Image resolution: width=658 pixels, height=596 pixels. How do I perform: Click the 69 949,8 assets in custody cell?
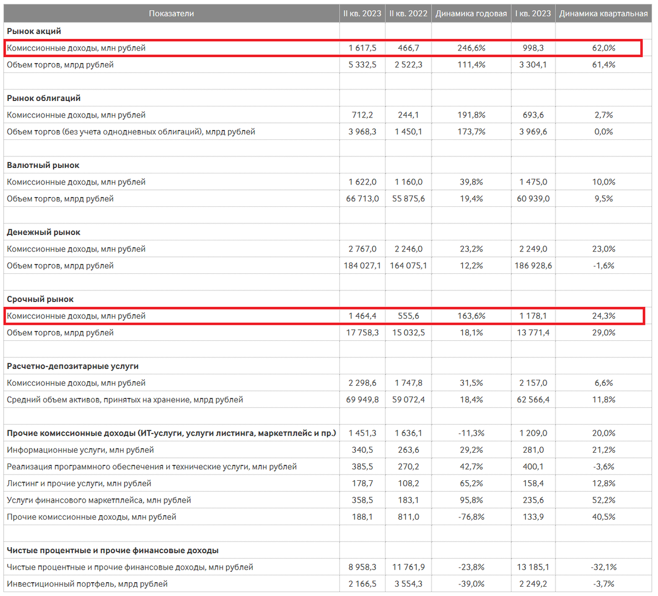click(362, 400)
